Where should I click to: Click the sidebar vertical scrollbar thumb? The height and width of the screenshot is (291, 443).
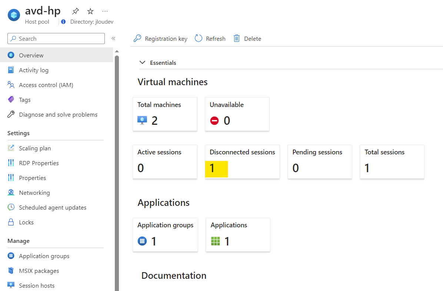click(117, 173)
